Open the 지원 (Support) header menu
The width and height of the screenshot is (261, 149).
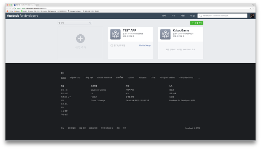(183, 16)
